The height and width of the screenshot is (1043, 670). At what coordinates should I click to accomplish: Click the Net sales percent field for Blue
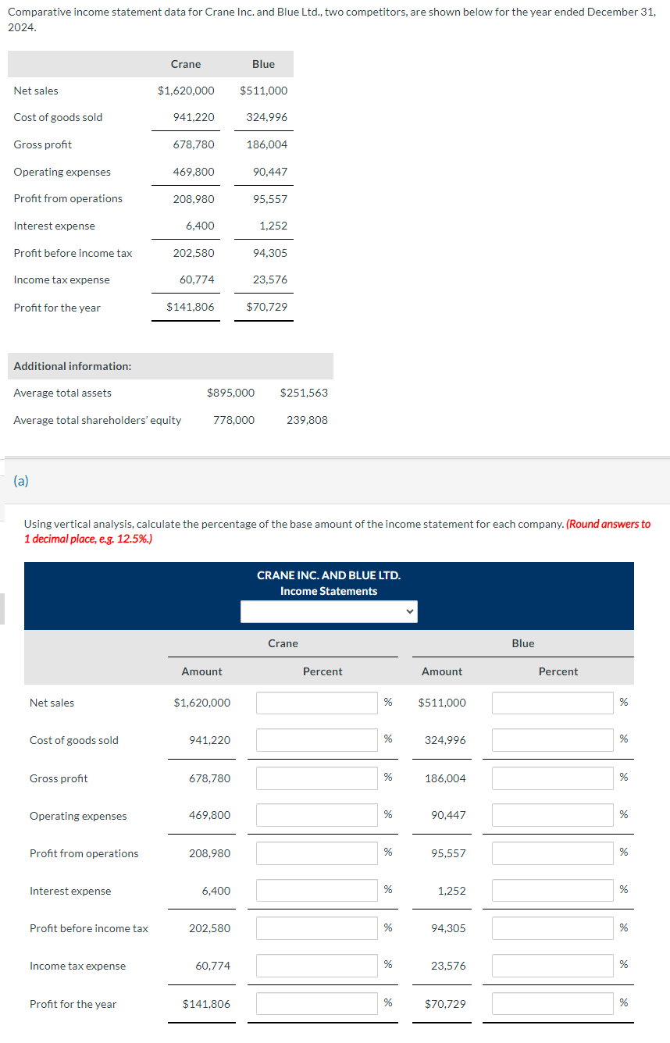point(552,703)
